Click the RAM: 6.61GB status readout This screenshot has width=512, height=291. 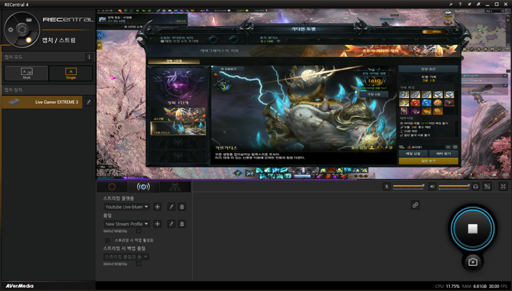point(474,286)
